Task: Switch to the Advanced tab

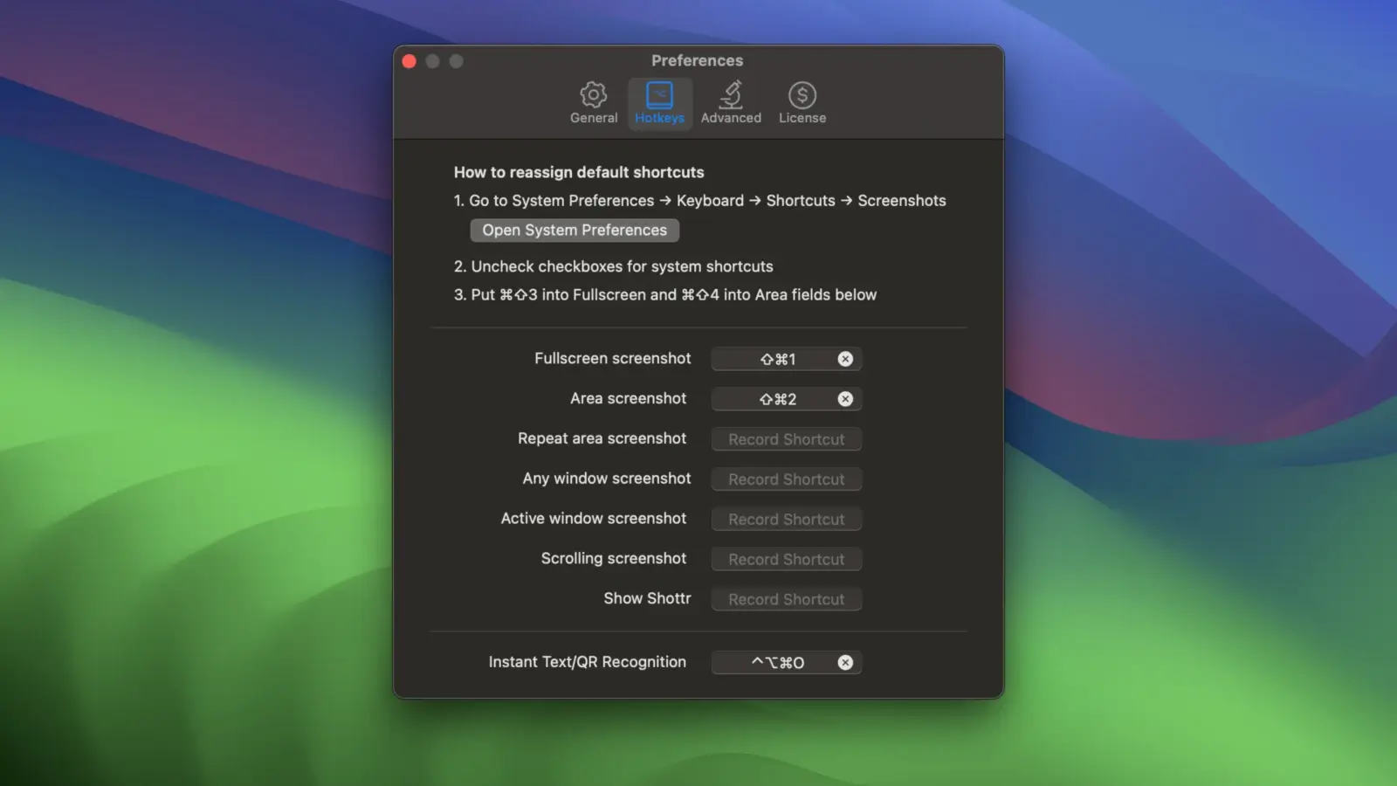Action: (731, 103)
